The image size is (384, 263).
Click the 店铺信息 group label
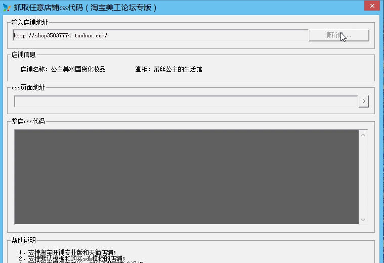(23, 55)
